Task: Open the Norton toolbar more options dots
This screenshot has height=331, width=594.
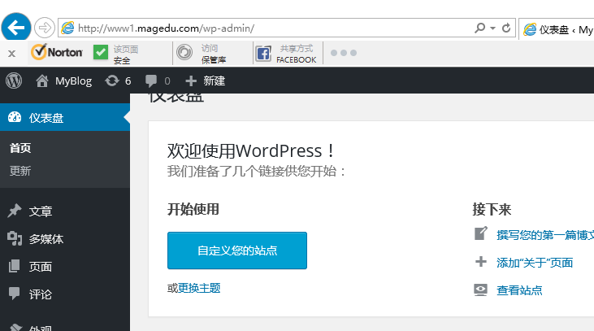Action: click(344, 53)
